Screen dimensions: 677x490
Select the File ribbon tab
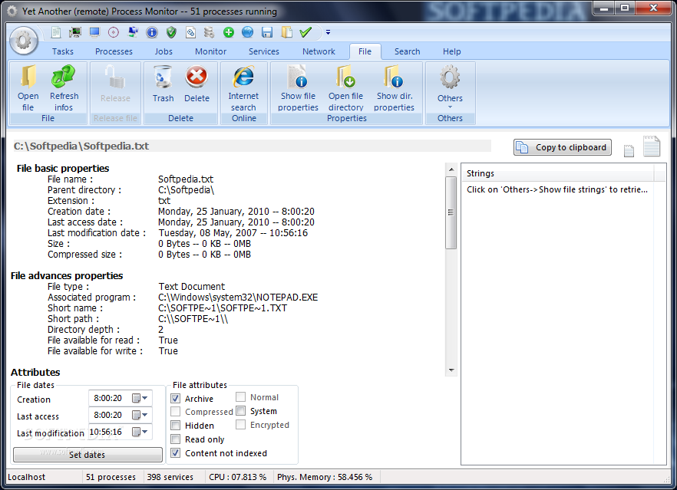pyautogui.click(x=365, y=51)
